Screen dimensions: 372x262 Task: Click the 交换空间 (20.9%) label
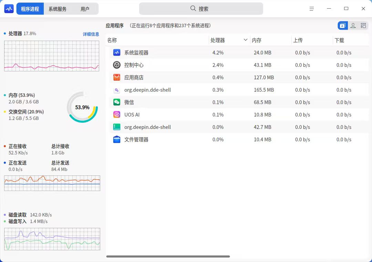pyautogui.click(x=26, y=112)
